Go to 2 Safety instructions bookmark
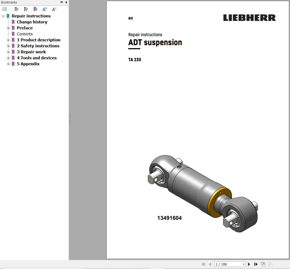The width and height of the screenshot is (290, 269). click(38, 46)
